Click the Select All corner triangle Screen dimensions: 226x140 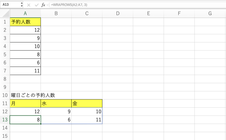tap(6, 14)
